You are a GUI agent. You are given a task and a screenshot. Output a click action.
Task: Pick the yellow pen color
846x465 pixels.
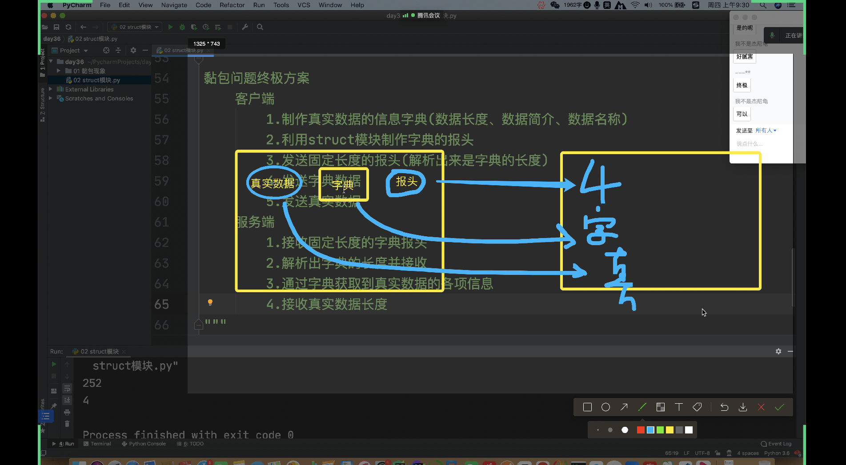(x=670, y=430)
